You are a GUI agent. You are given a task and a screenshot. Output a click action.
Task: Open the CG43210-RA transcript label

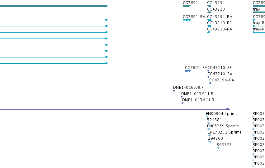tap(220, 29)
